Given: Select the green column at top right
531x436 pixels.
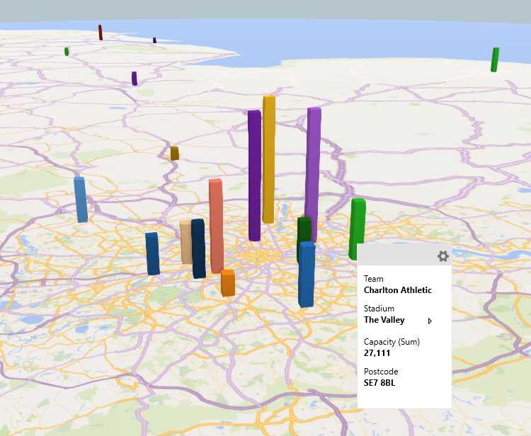Looking at the screenshot, I should point(495,59).
